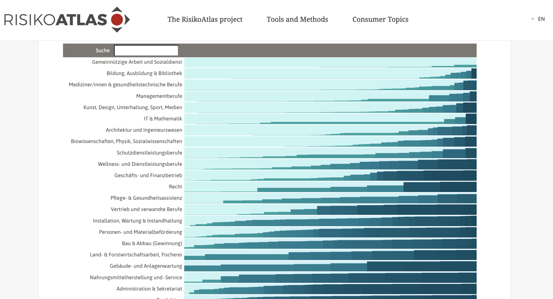This screenshot has height=299, width=553.
Task: Click Managementberufe category label
Action: [x=159, y=96]
